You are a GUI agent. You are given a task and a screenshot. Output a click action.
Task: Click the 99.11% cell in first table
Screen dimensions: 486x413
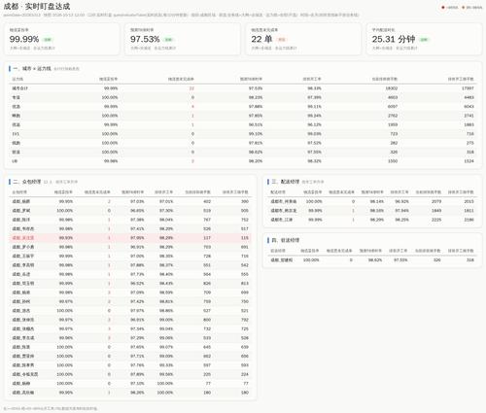click(x=314, y=107)
